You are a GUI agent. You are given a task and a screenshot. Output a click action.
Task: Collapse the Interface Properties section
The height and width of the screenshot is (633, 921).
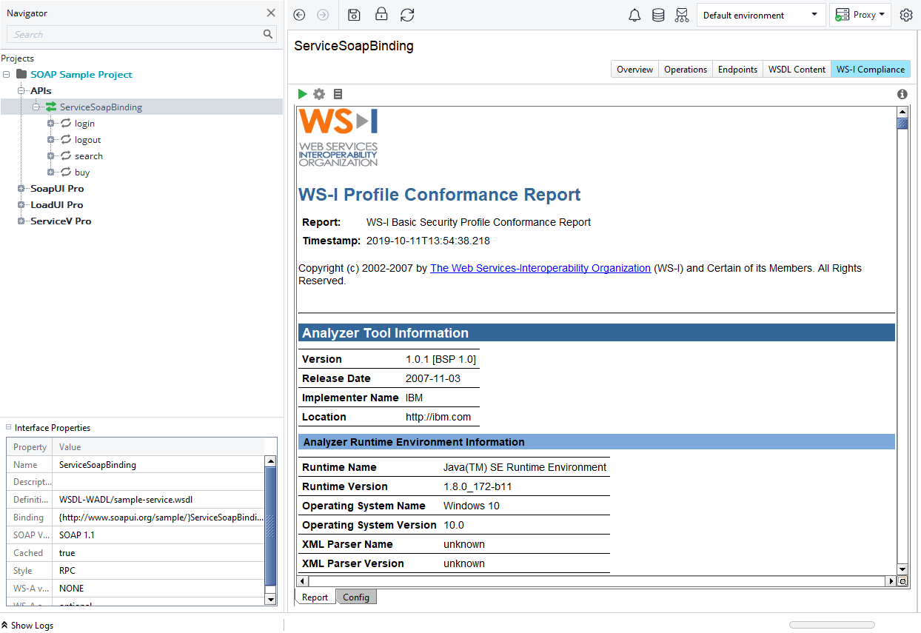point(9,427)
